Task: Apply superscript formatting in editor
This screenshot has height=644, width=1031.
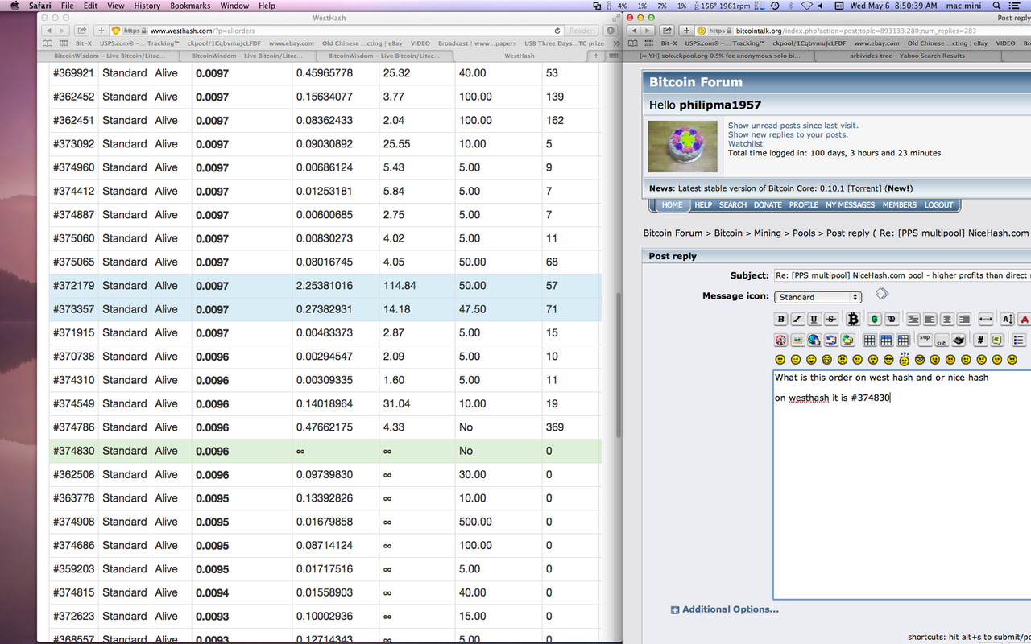Action: tap(925, 340)
